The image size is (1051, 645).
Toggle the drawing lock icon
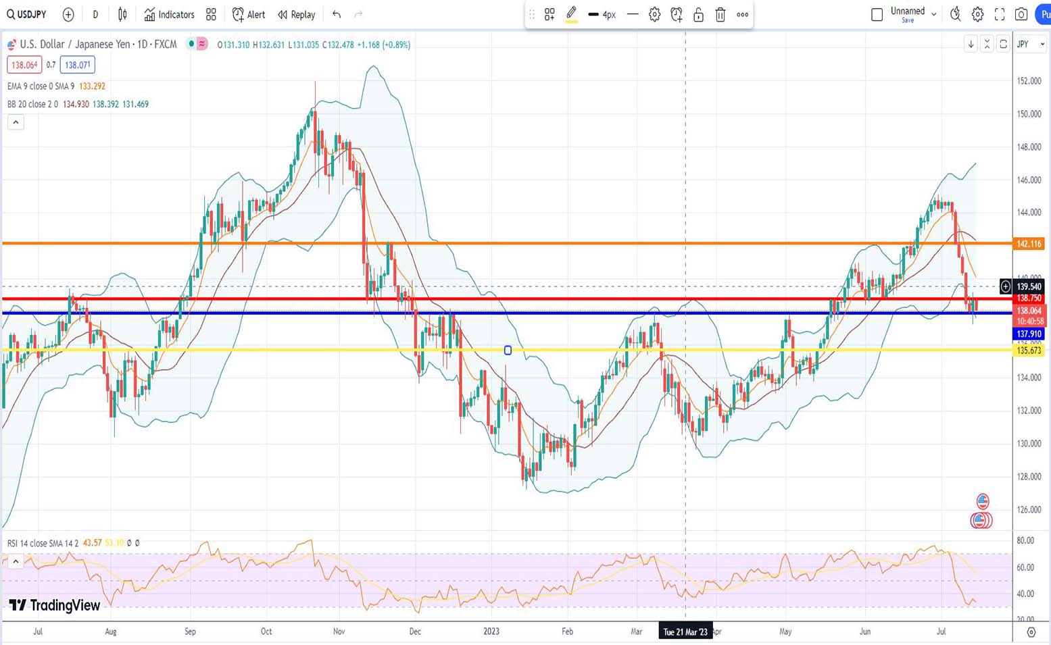click(698, 14)
